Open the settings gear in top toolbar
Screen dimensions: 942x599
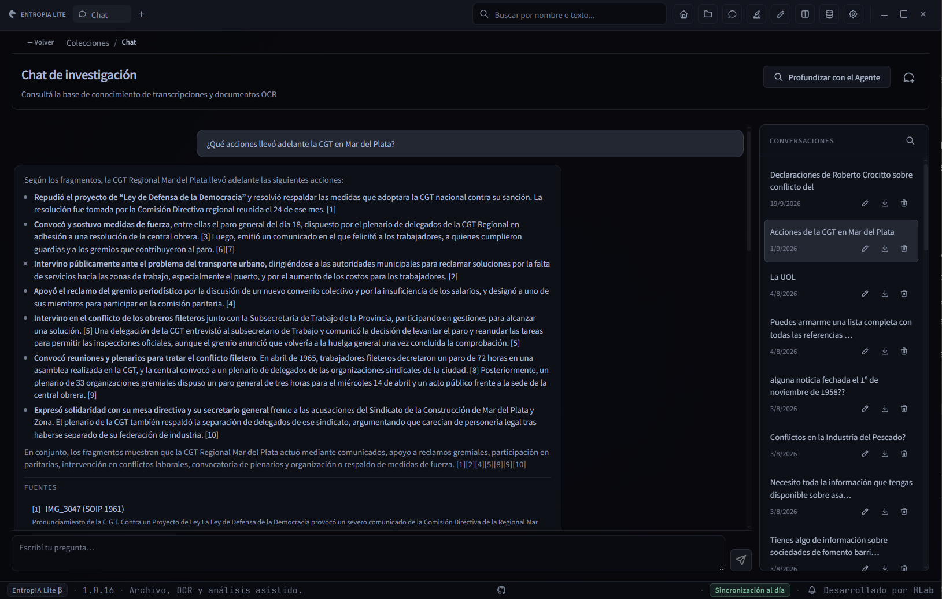coord(853,14)
